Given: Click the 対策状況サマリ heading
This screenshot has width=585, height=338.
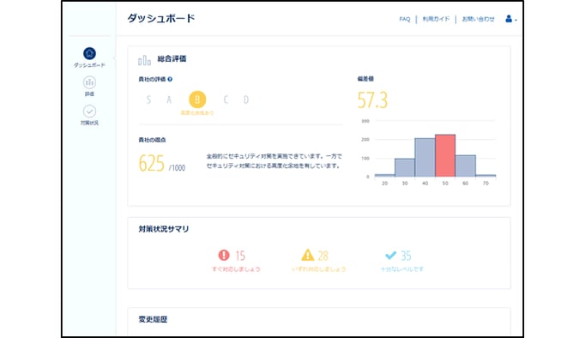Looking at the screenshot, I should 164,229.
